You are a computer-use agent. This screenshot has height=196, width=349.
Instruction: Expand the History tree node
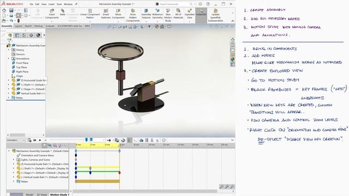tap(9, 50)
